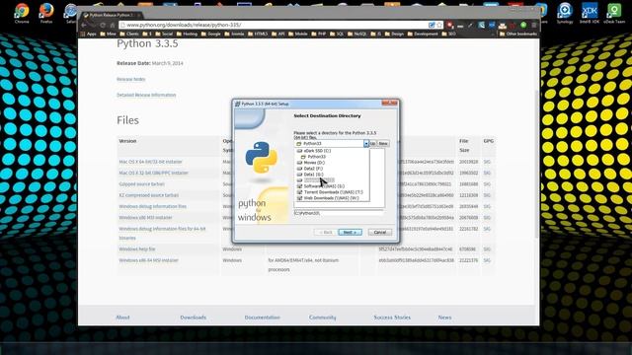Click Cancel in Python setup

coord(379,233)
